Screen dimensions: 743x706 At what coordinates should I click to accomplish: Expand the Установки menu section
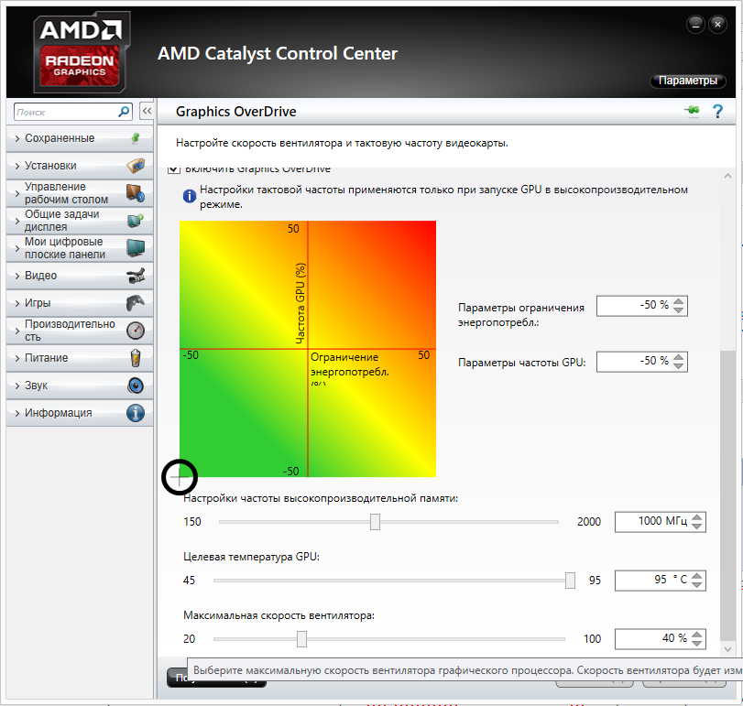click(80, 166)
